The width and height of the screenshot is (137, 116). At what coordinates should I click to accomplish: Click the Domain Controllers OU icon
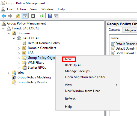coord(24,48)
